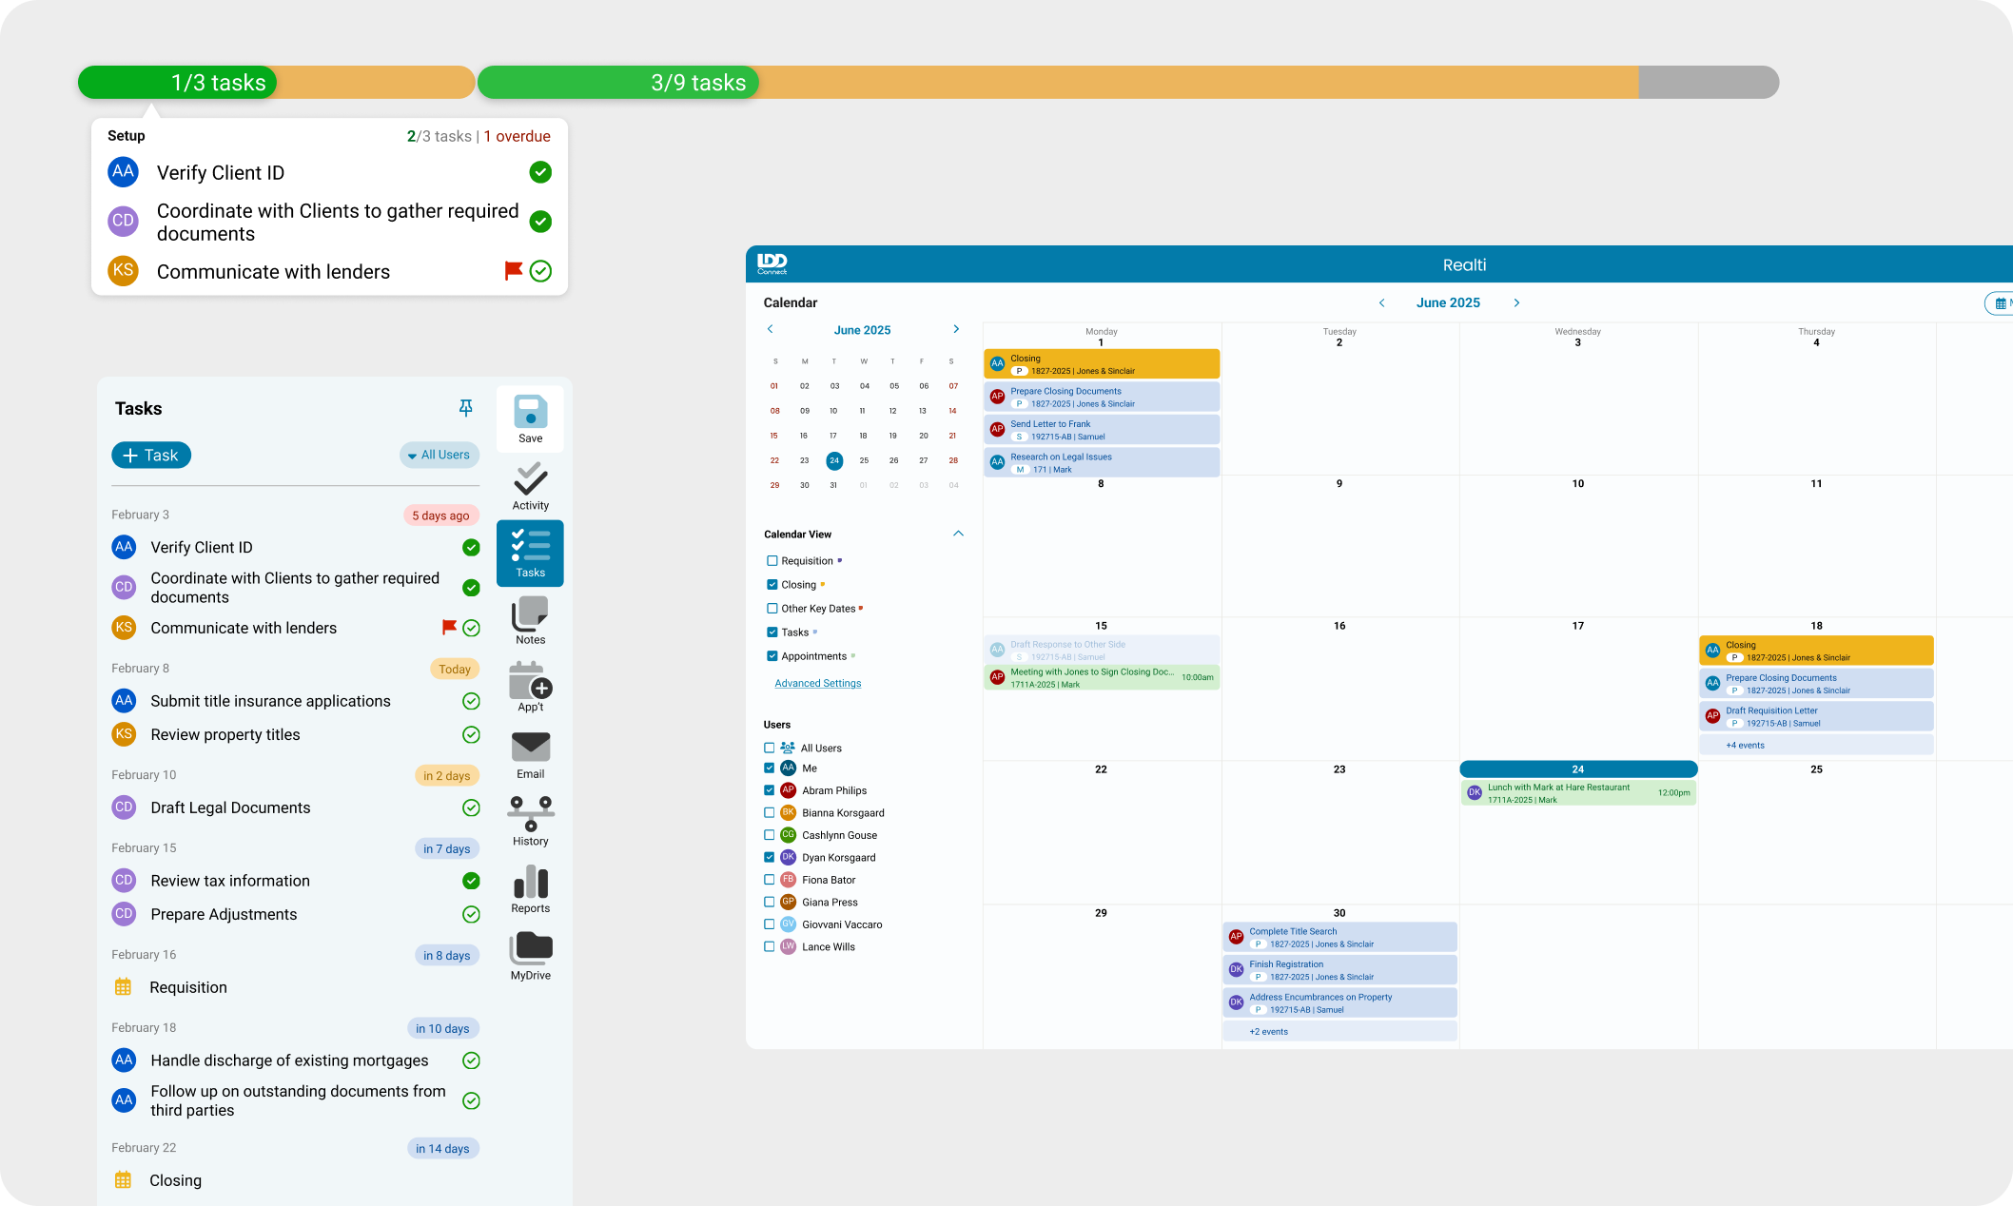Open the All Users filter dropdown

tap(440, 456)
